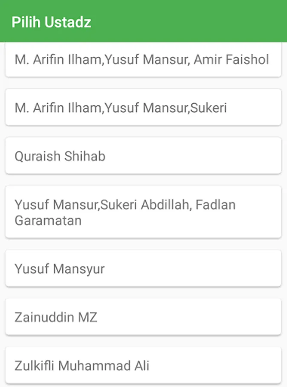Choose M. Arifin Ilham,Yusuf Mansur,Sukeri card
Viewport: 287px width, 387px height.
point(143,107)
